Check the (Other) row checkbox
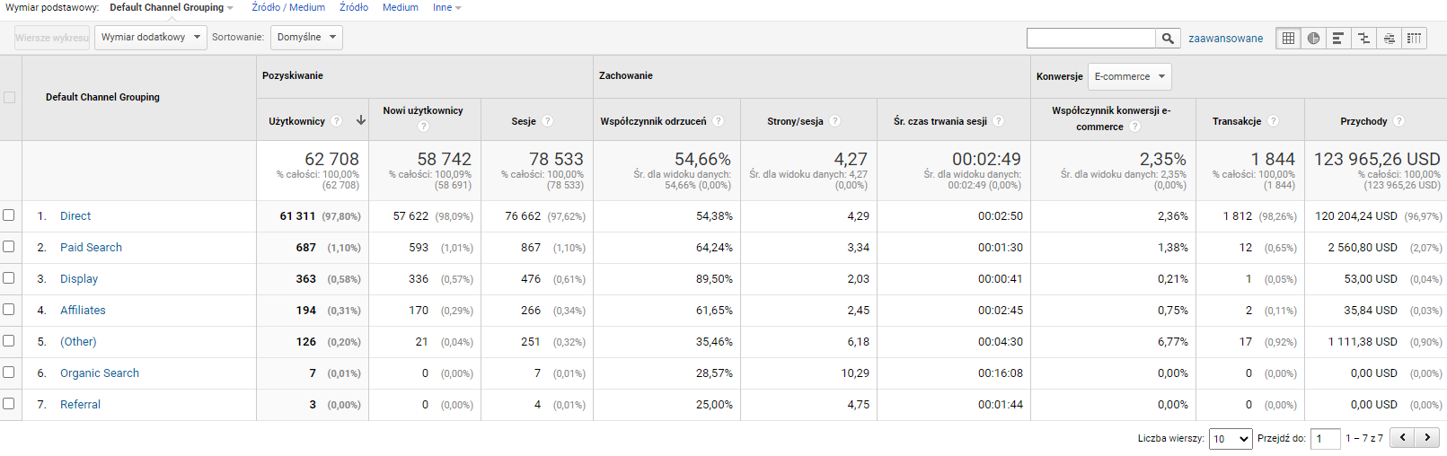Viewport: 1447px width, 456px height. pyautogui.click(x=9, y=341)
